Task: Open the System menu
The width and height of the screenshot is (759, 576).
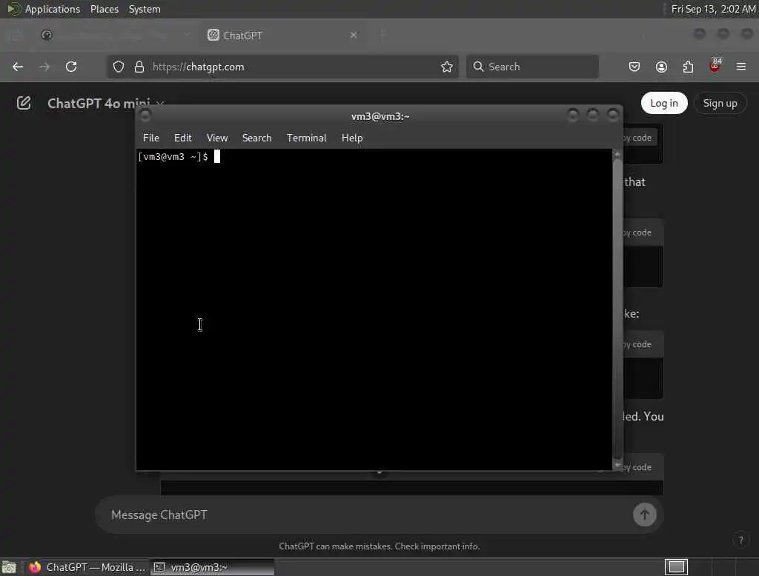Action: 145,9
